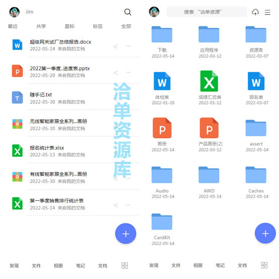Open 2022第一季度..进度表.pptx from the list

pyautogui.click(x=75, y=71)
